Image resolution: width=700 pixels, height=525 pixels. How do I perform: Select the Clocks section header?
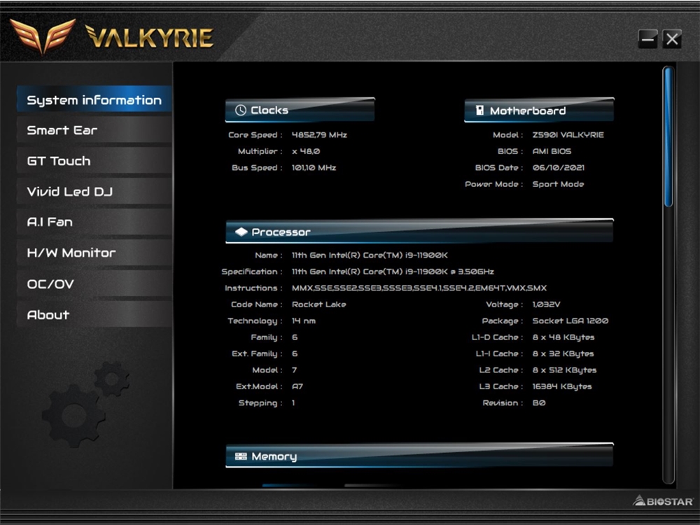[x=300, y=110]
